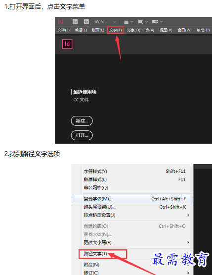Open the 文件(F) menu
Viewport: 212px width, 275px height.
coord(64,30)
